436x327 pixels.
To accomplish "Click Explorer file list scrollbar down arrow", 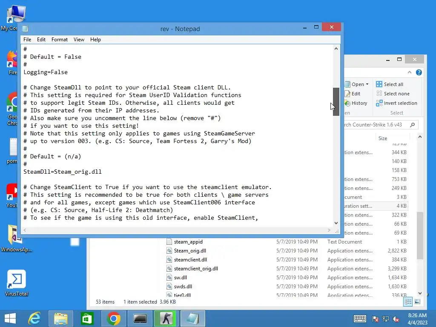I will (x=420, y=293).
